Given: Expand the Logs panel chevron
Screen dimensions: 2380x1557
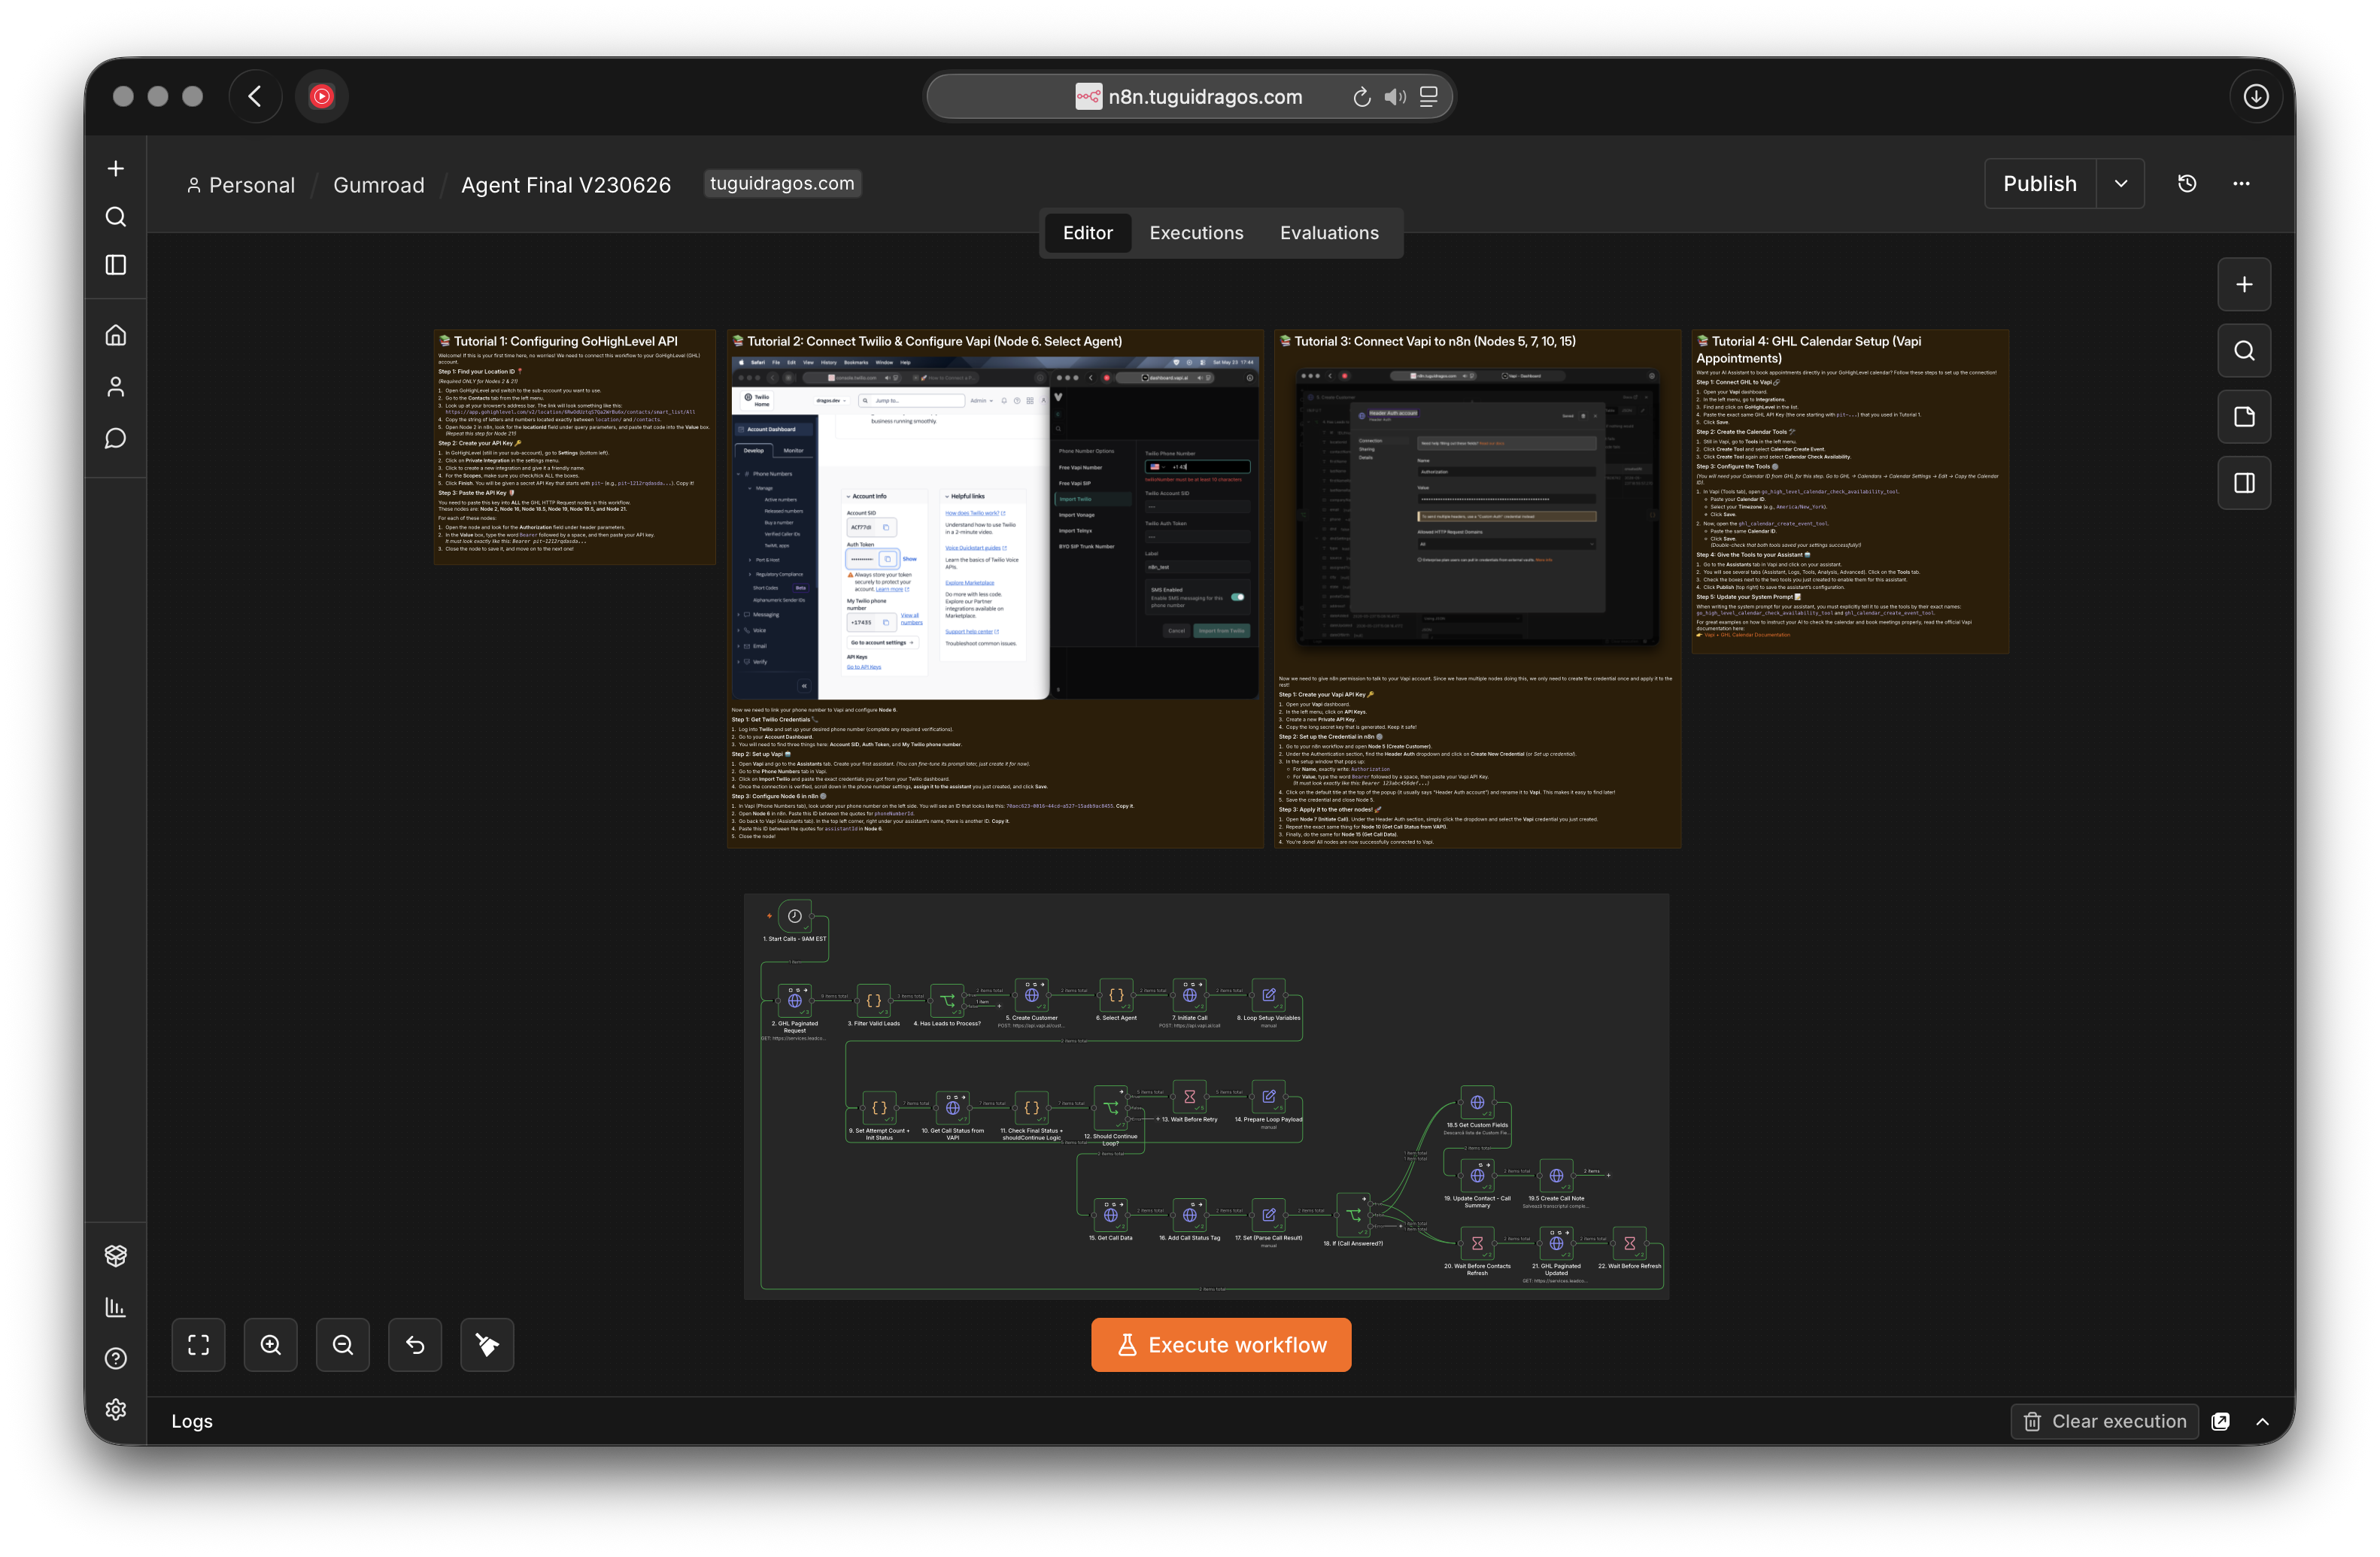Looking at the screenshot, I should (2262, 1421).
